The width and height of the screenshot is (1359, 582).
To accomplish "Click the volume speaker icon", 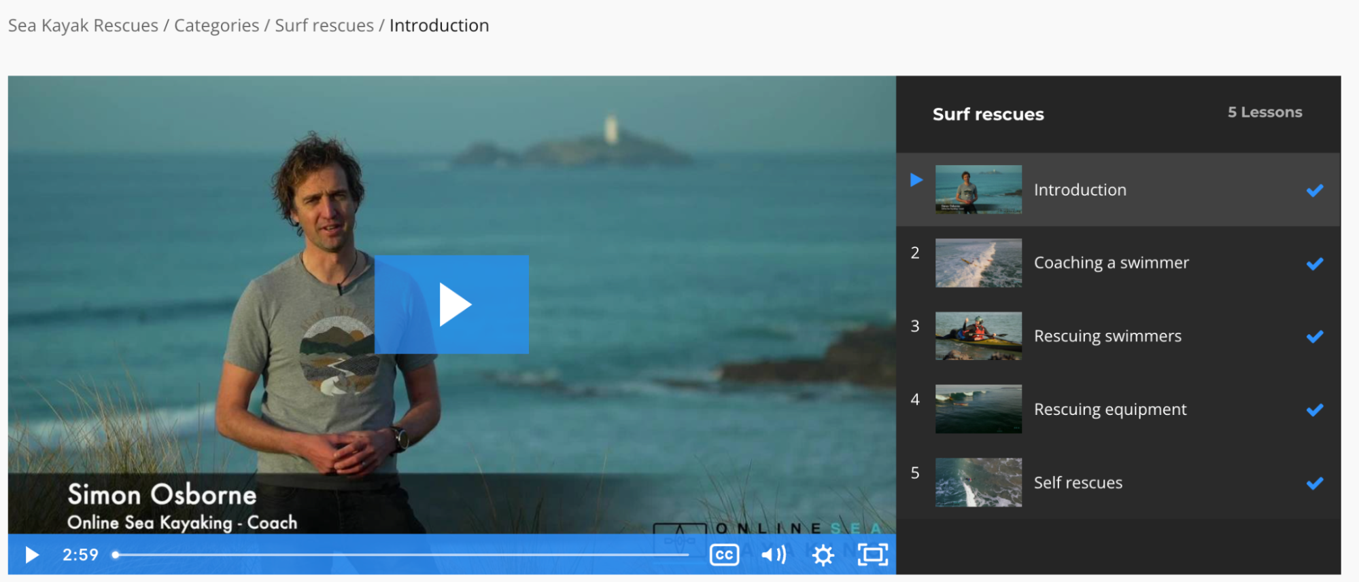I will click(774, 555).
